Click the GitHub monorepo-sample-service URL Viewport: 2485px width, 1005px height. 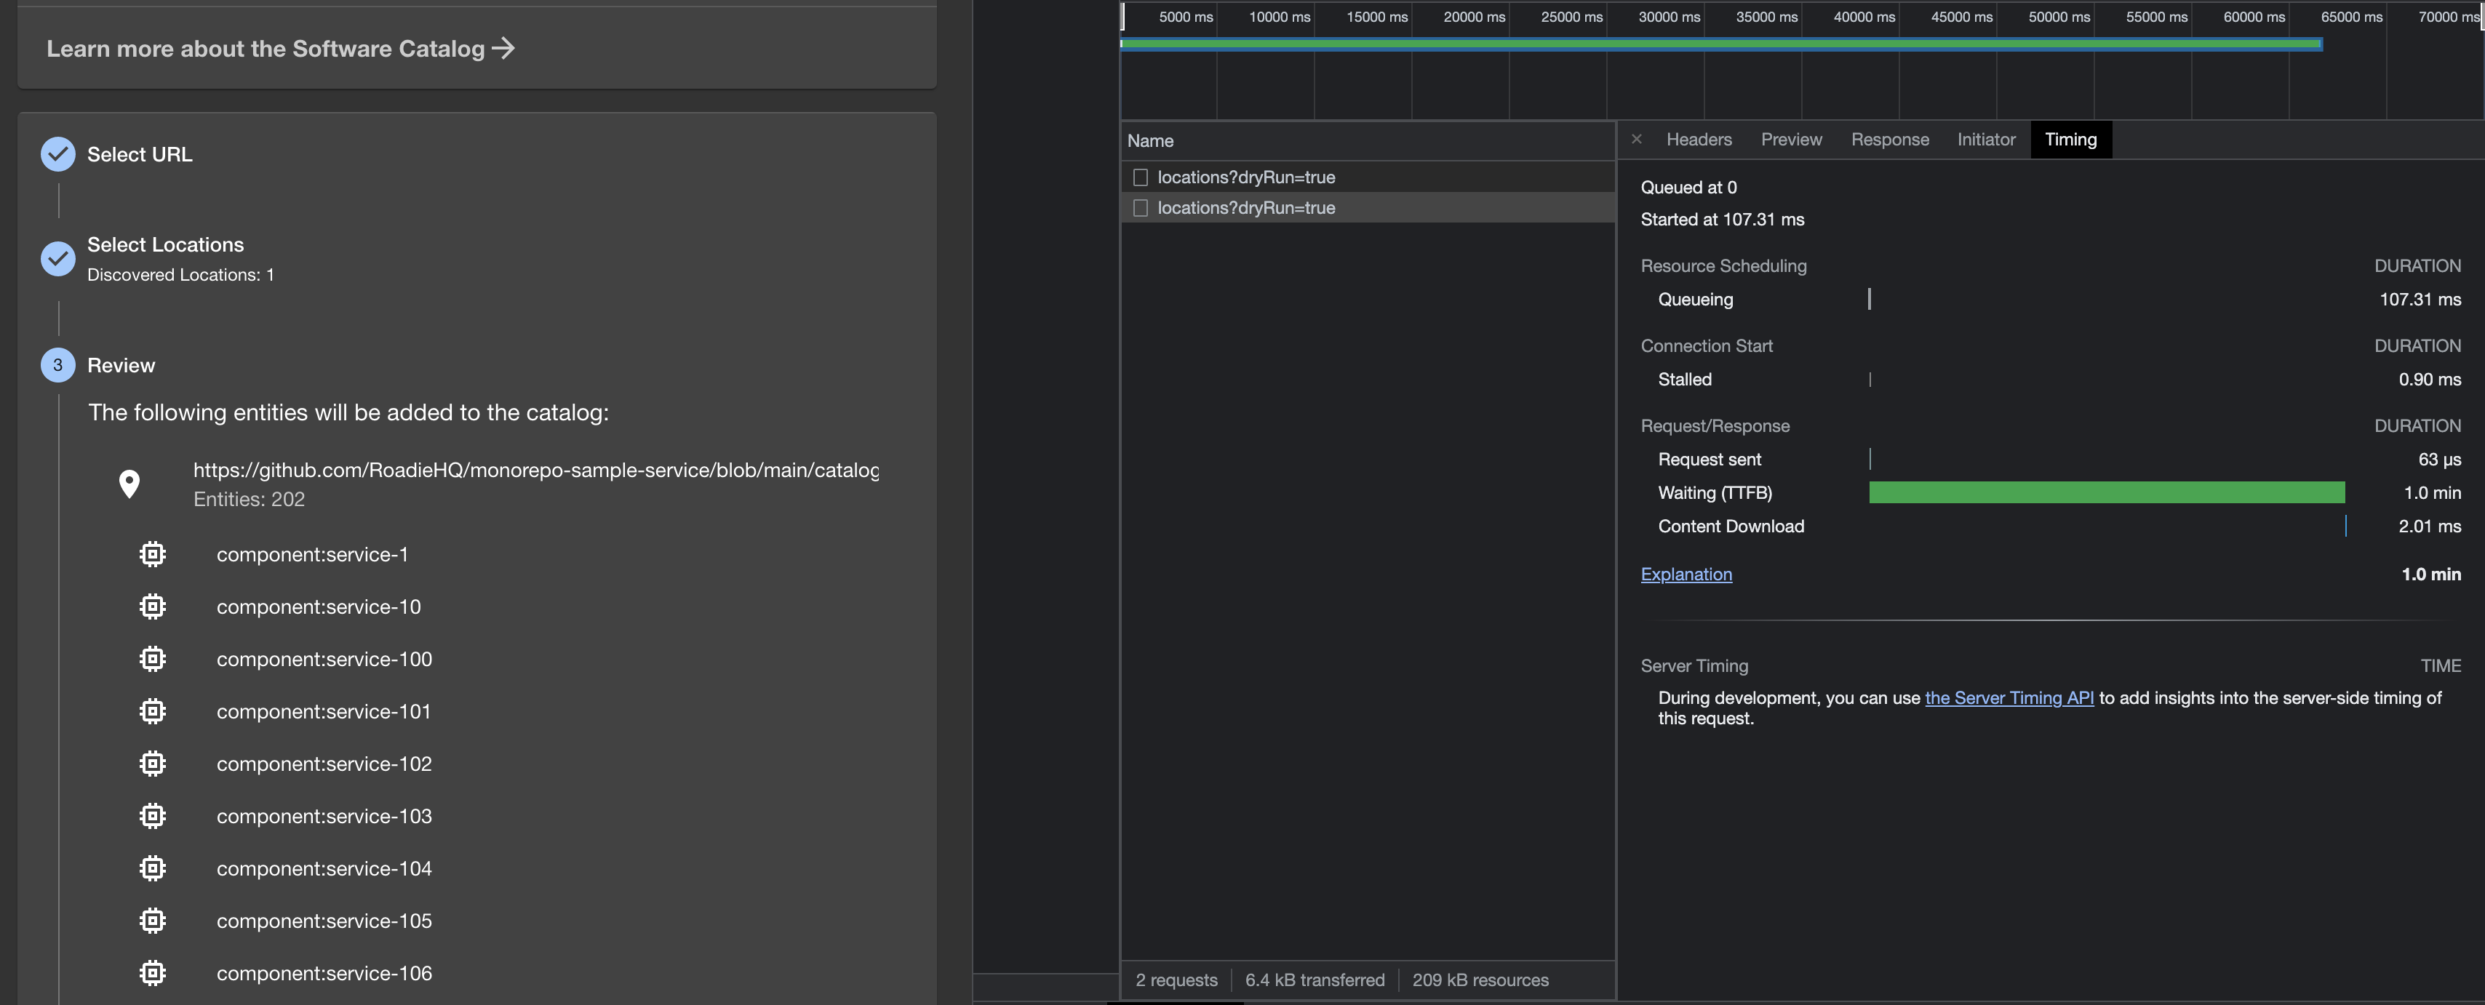tap(536, 471)
